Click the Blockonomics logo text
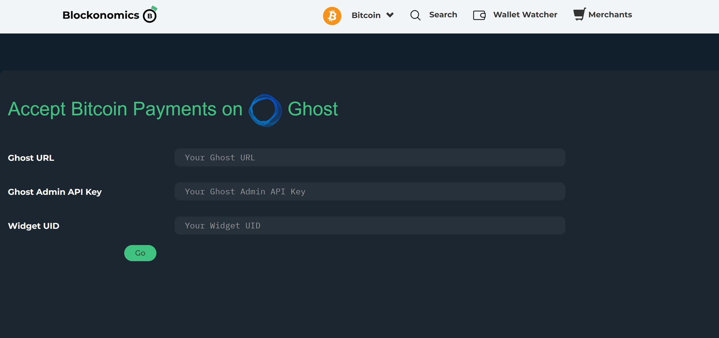Image resolution: width=719 pixels, height=338 pixels. [101, 15]
